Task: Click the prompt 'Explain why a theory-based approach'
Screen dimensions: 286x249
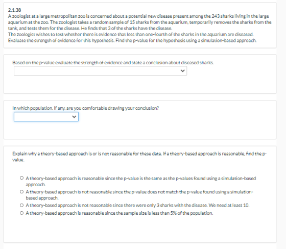Action: (x=139, y=157)
